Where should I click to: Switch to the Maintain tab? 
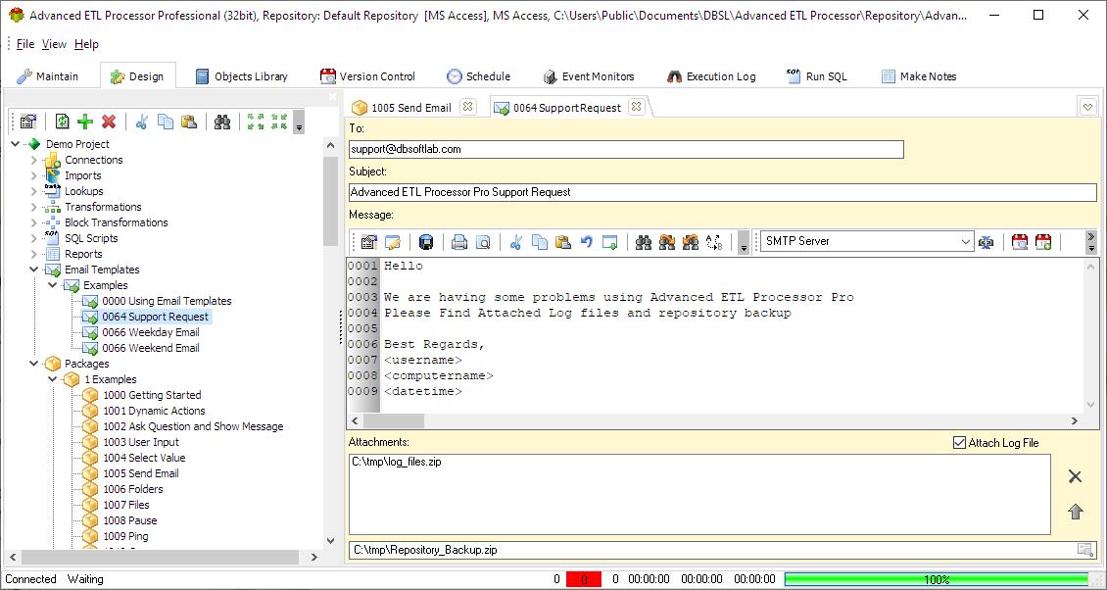point(48,76)
